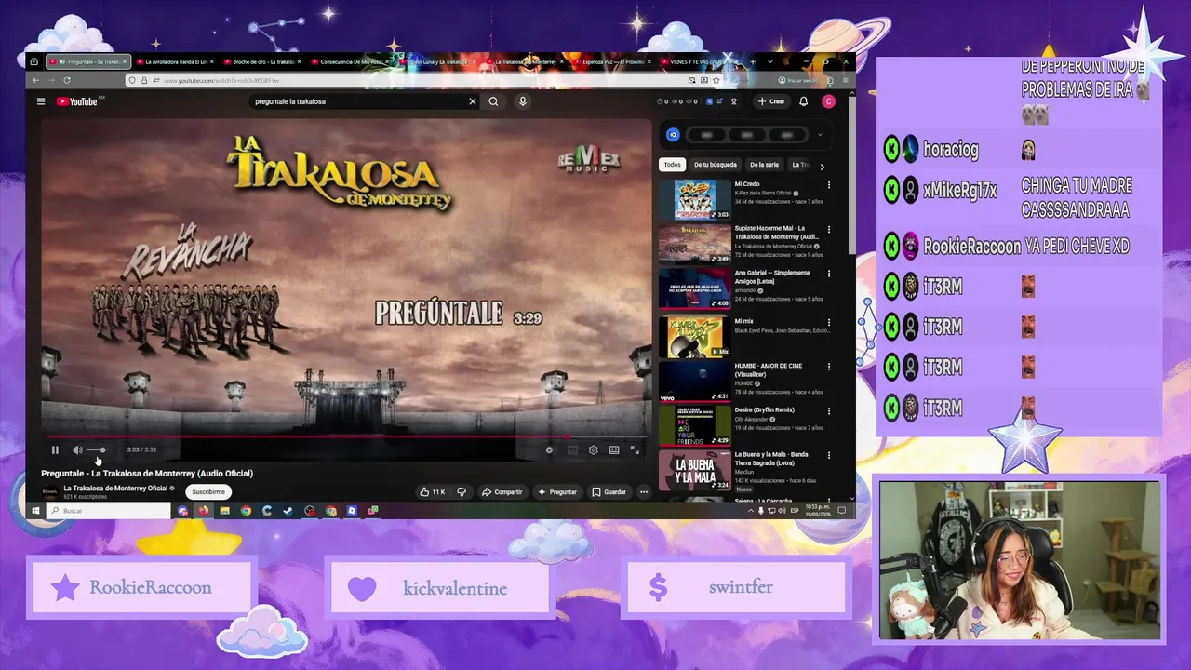The height and width of the screenshot is (670, 1191).
Task: Switch to La Arrolladora Banda El Limón tab
Action: click(175, 61)
